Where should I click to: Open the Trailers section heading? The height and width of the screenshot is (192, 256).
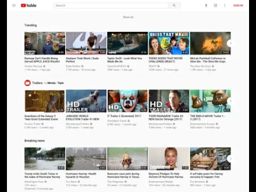click(x=37, y=83)
